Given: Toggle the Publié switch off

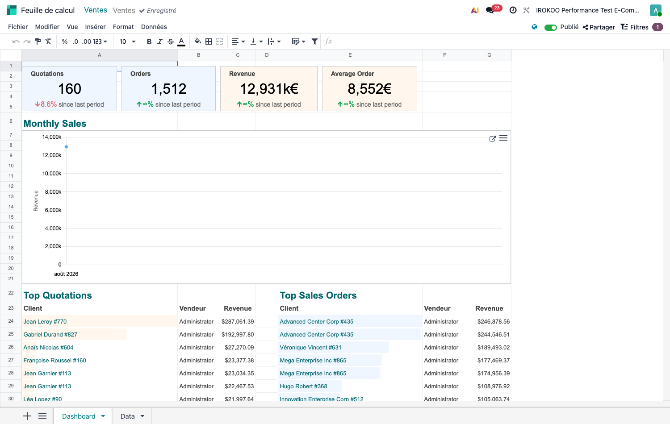Looking at the screenshot, I should 551,27.
